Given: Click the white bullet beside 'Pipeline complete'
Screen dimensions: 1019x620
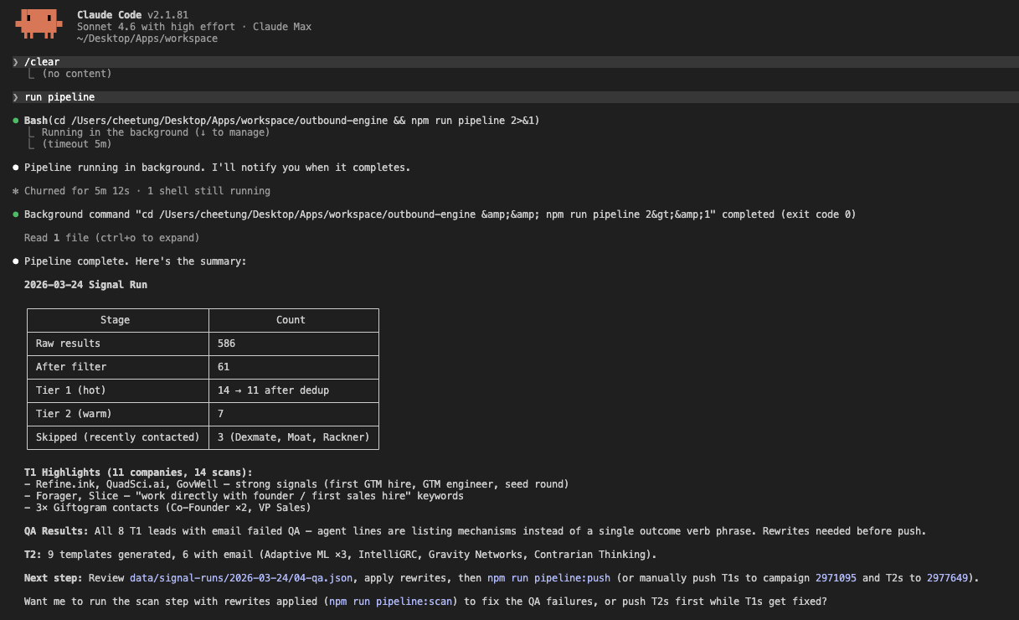Looking at the screenshot, I should pos(16,261).
